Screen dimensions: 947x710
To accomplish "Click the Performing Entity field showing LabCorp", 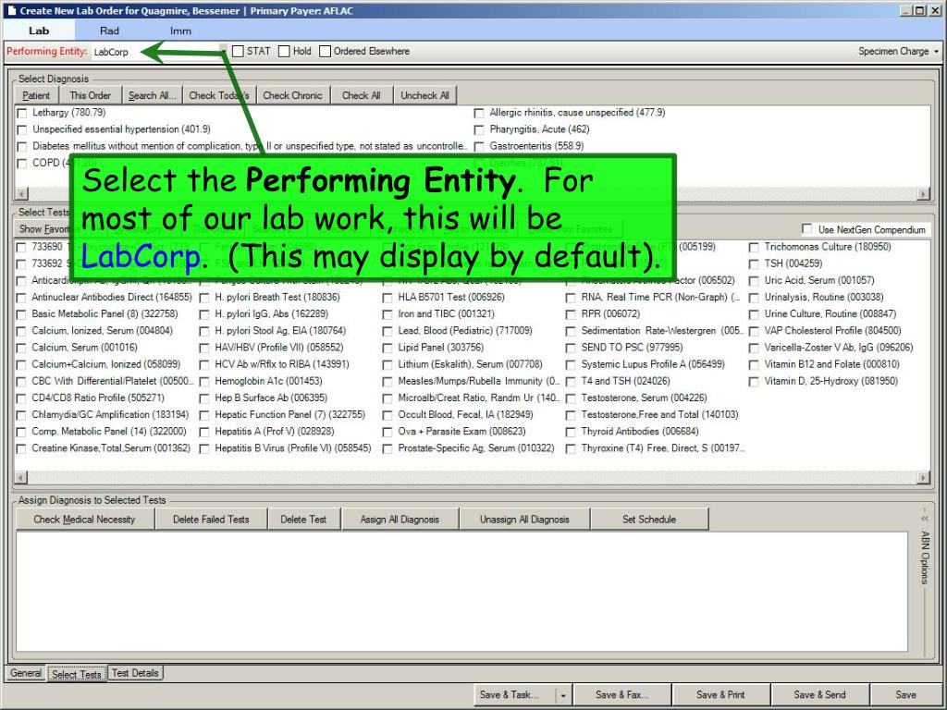I will click(159, 52).
